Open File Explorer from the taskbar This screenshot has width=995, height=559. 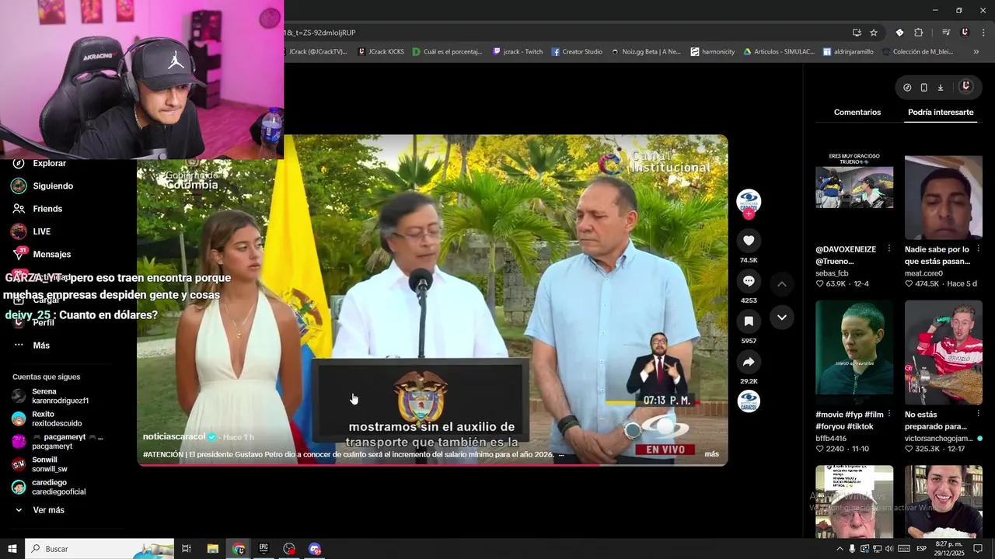(212, 549)
